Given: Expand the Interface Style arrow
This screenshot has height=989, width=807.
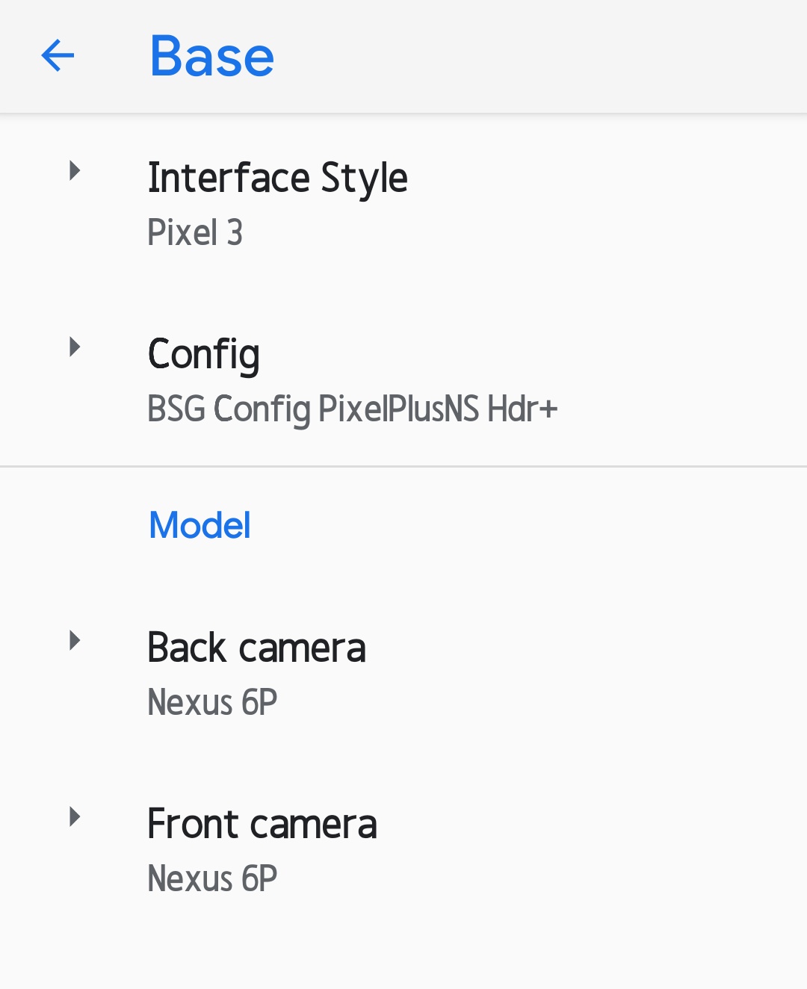Looking at the screenshot, I should pos(75,171).
